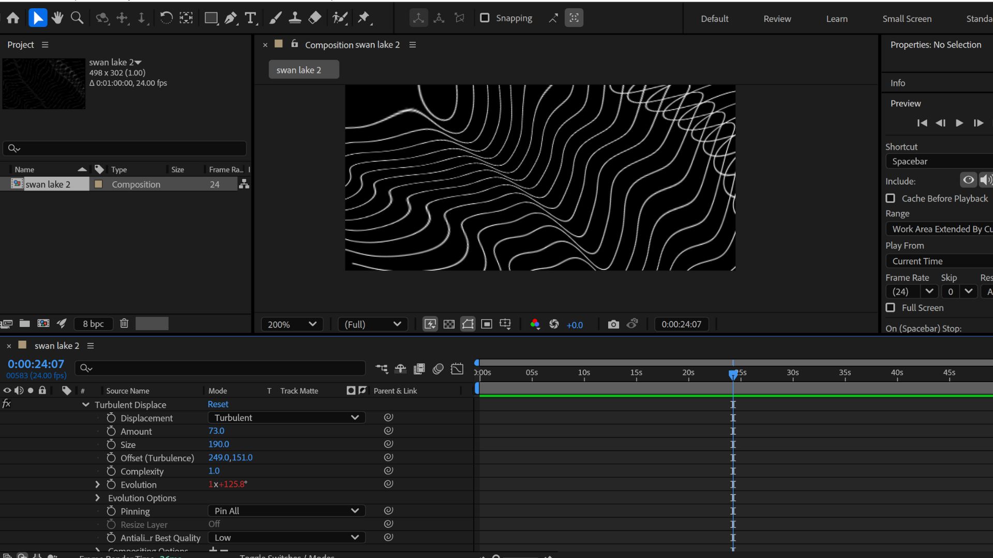Enable the Snapping checkbox
993x558 pixels.
click(485, 18)
